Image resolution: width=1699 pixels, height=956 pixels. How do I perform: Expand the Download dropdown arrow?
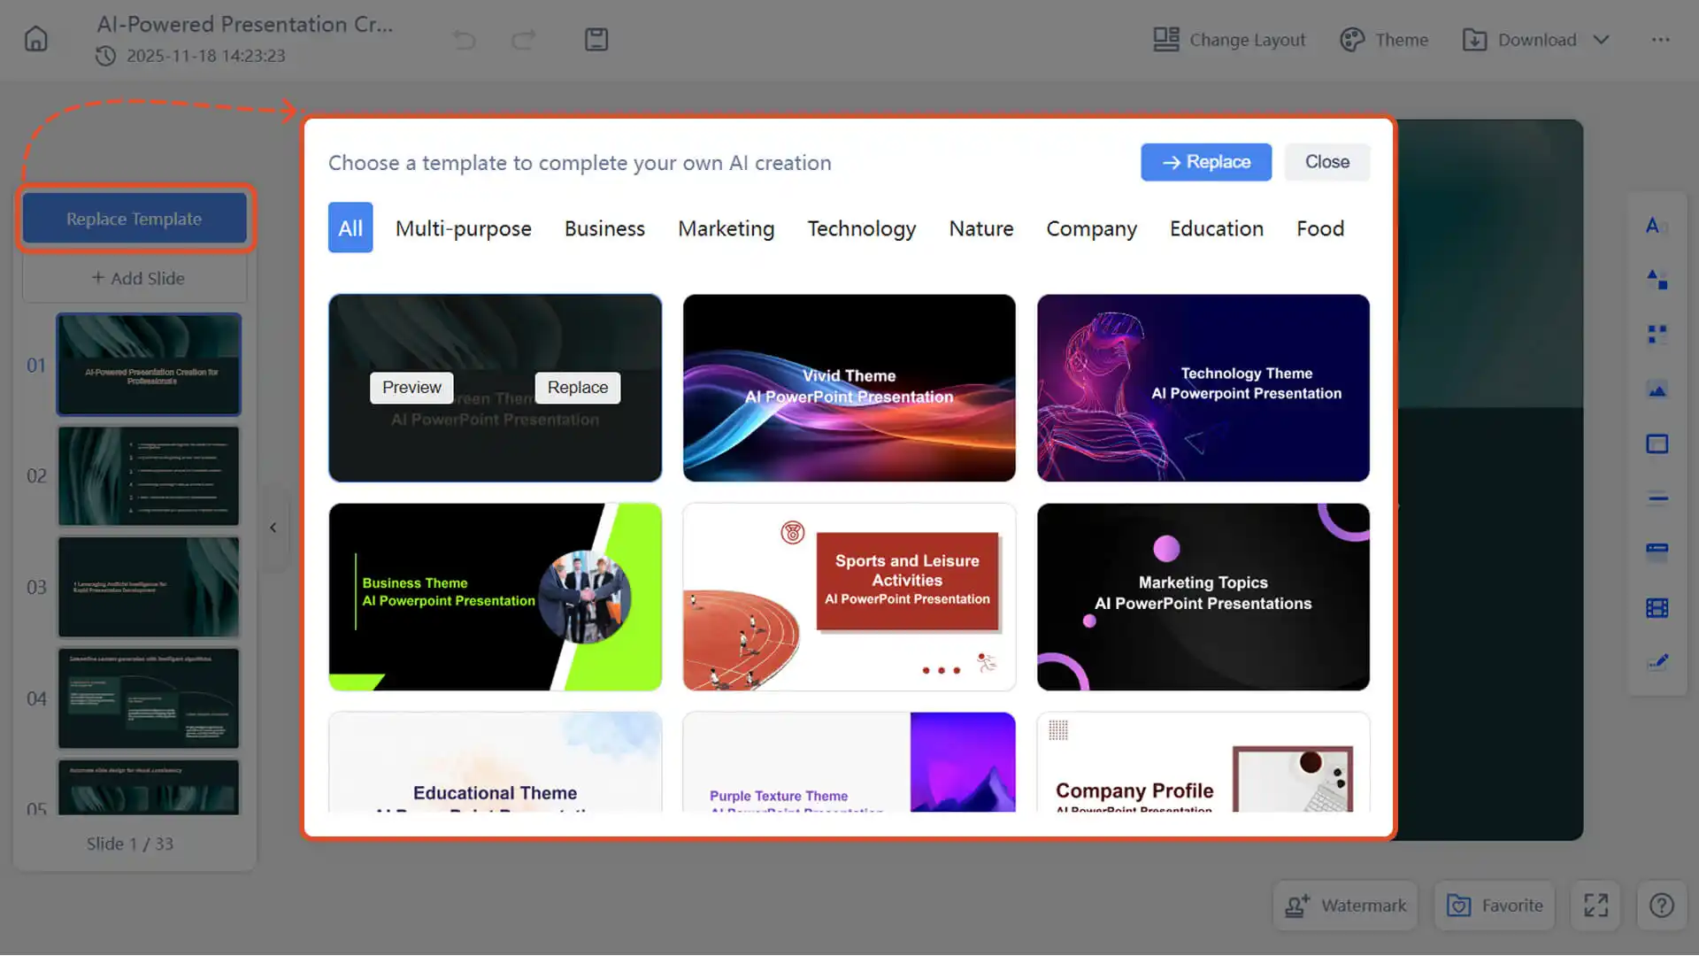1601,40
